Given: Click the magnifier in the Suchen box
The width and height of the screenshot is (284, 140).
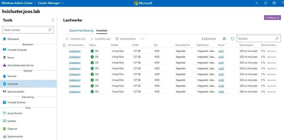Looking at the screenshot, I should (277, 39).
